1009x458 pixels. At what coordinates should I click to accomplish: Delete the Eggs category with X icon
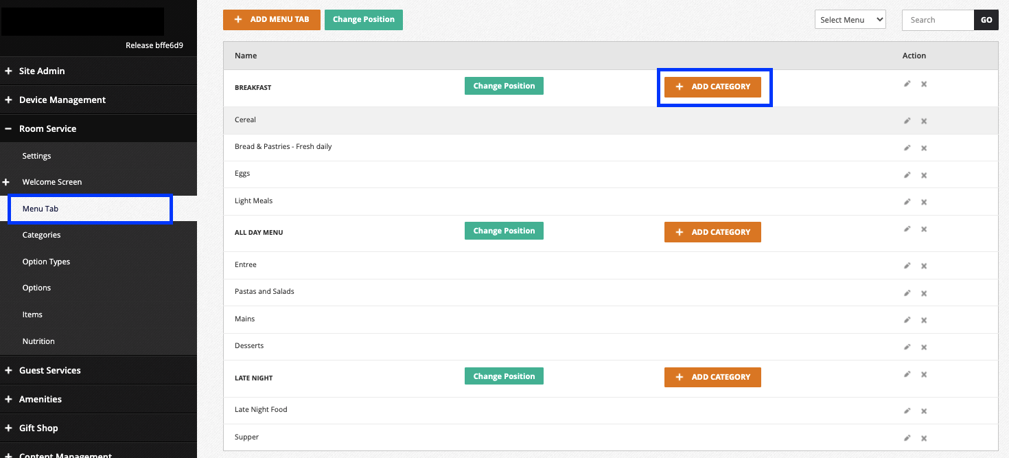(x=924, y=175)
